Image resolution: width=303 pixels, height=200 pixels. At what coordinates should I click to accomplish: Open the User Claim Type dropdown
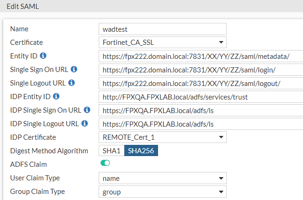tap(163, 178)
